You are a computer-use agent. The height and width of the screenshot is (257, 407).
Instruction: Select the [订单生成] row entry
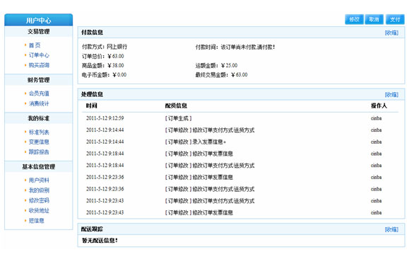click(178, 118)
